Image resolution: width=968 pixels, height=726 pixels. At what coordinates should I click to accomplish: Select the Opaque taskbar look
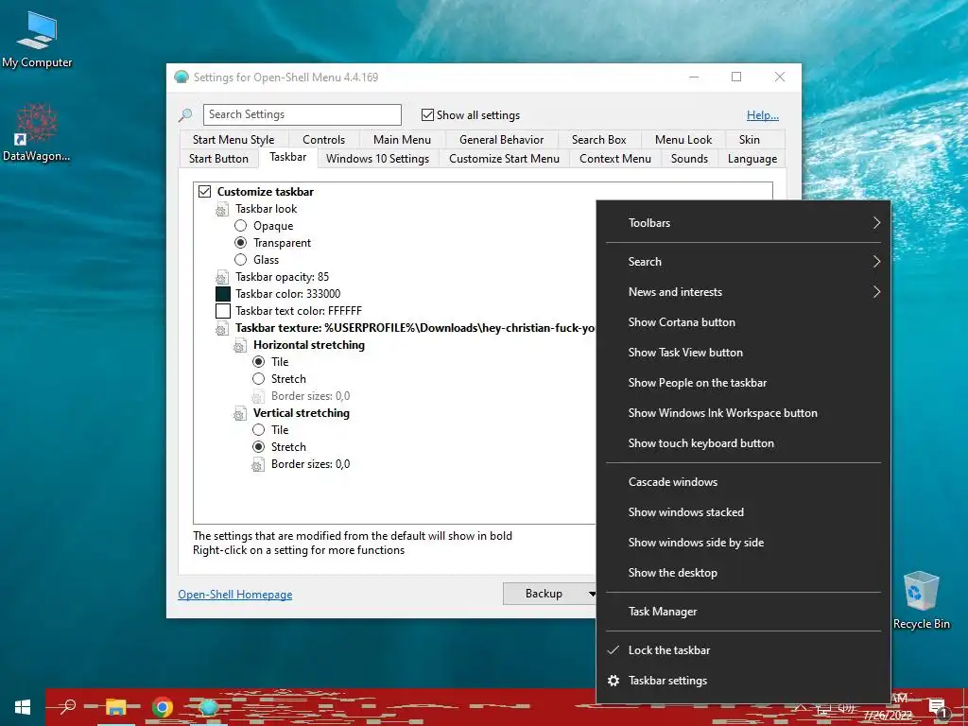(241, 226)
